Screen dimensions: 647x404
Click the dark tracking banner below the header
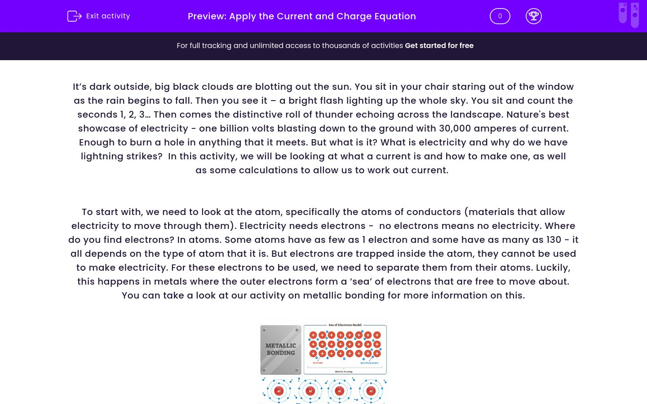tap(323, 45)
